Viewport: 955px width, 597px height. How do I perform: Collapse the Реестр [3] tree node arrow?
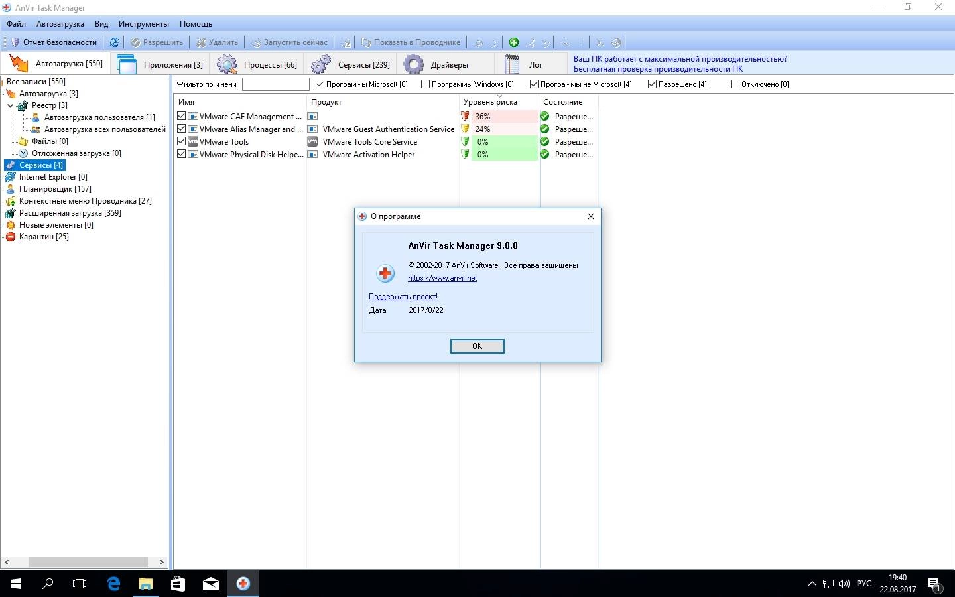[11, 105]
